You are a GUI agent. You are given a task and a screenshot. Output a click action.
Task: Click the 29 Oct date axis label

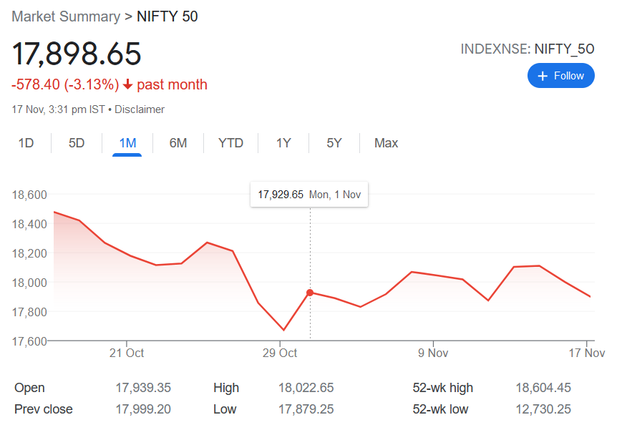pyautogui.click(x=280, y=353)
